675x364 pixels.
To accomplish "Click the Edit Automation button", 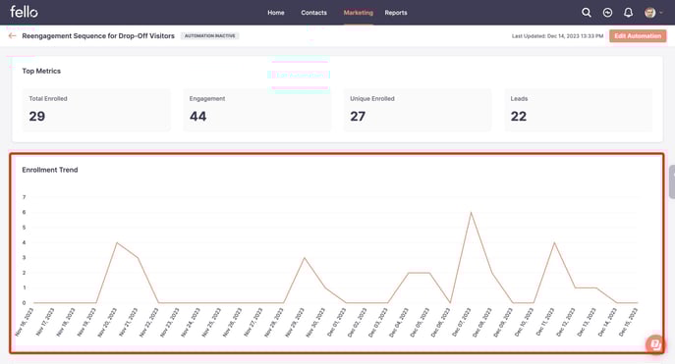I will tap(638, 35).
